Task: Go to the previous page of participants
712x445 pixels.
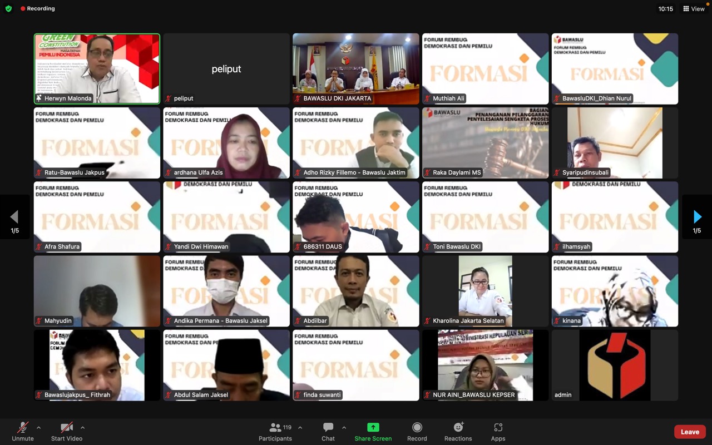Action: click(14, 217)
